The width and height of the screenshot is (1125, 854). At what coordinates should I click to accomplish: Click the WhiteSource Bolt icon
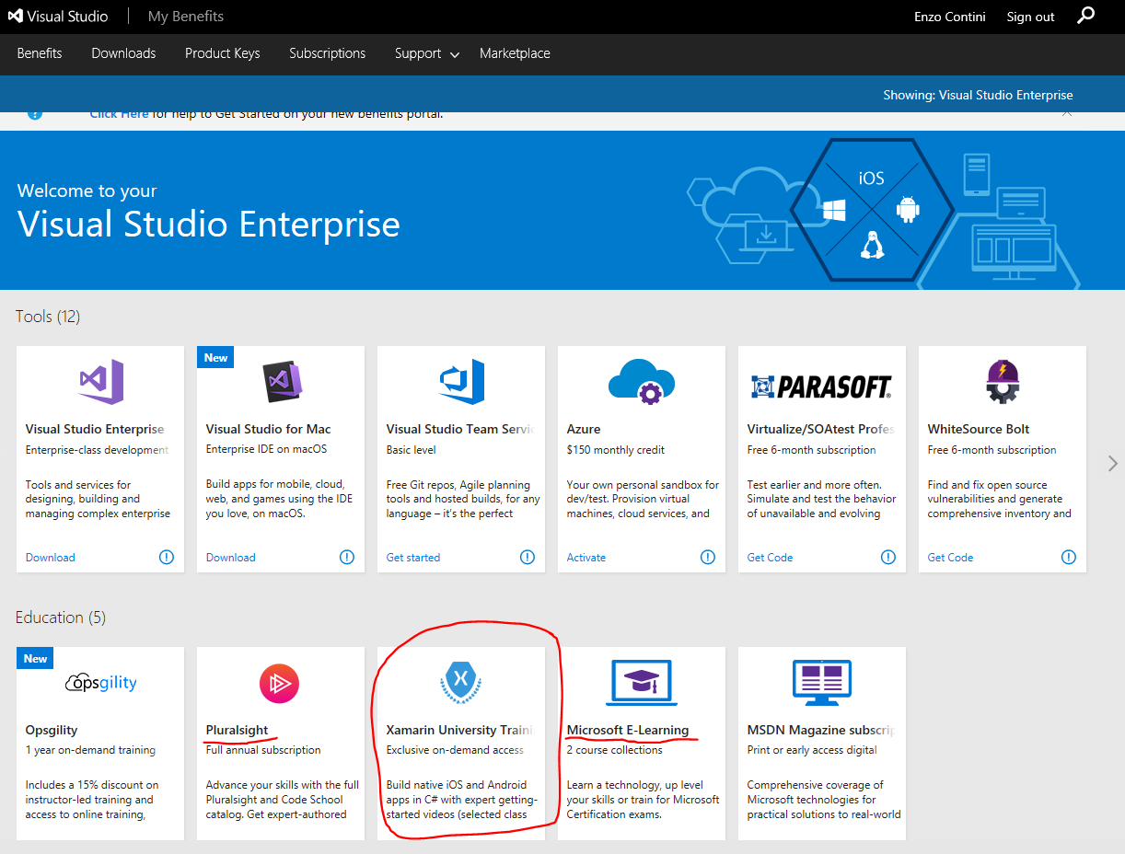[x=1002, y=381]
